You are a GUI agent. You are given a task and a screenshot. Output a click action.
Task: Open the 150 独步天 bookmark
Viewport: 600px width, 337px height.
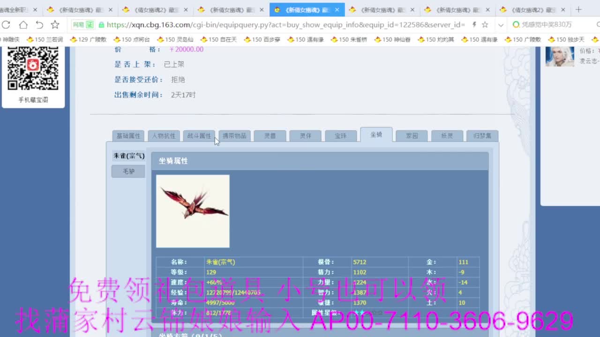[566, 40]
